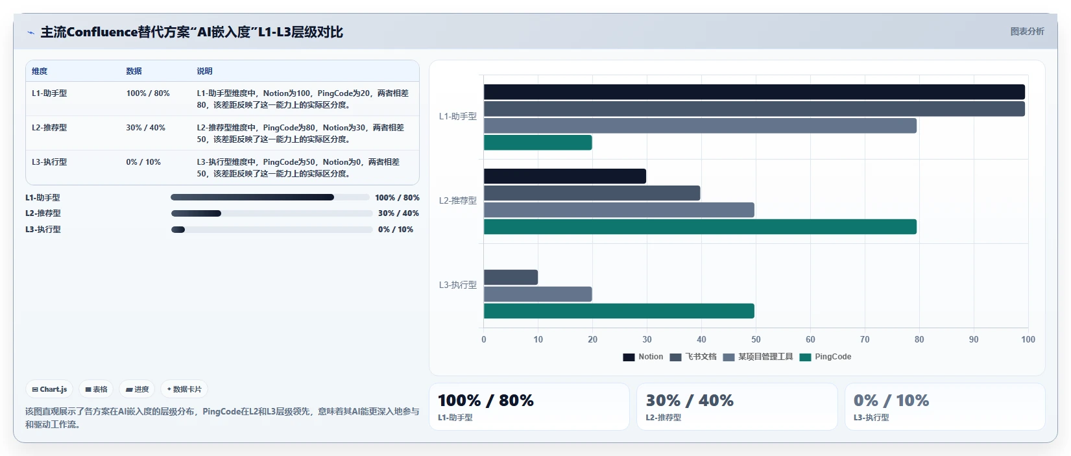Image resolution: width=1071 pixels, height=456 pixels.
Task: Click the 0% / 10% value beside the progress bar
Action: (x=396, y=230)
